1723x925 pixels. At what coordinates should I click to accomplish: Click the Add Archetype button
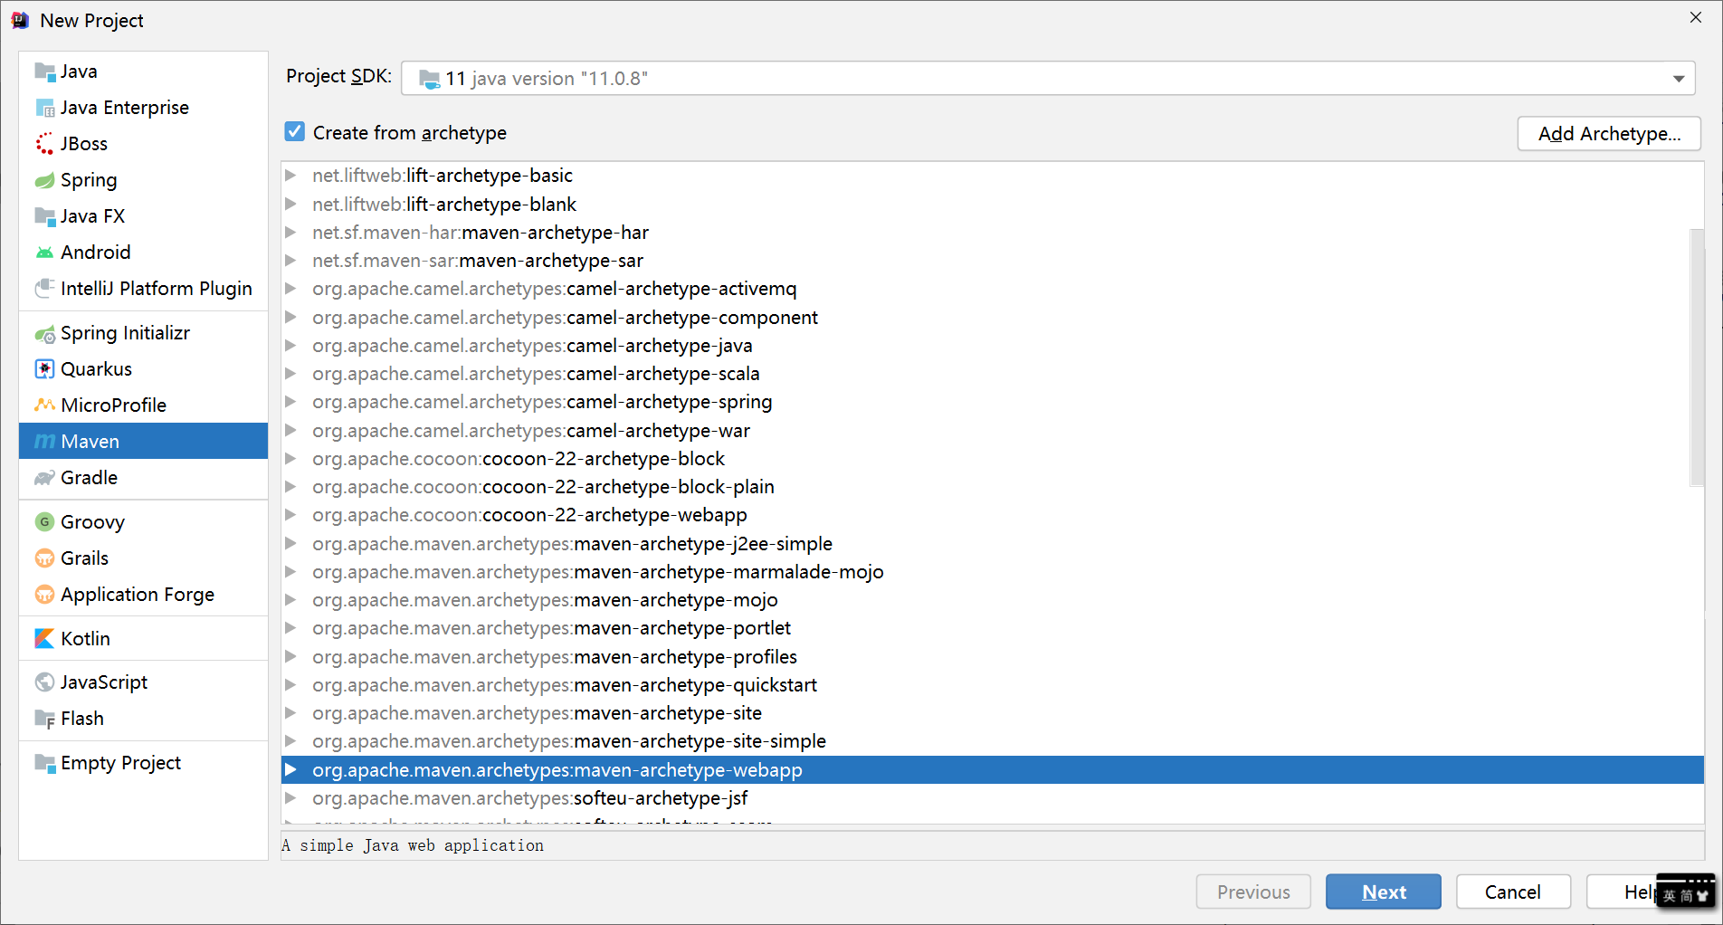[1609, 134]
